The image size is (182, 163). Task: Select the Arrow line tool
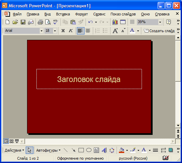click(x=73, y=150)
